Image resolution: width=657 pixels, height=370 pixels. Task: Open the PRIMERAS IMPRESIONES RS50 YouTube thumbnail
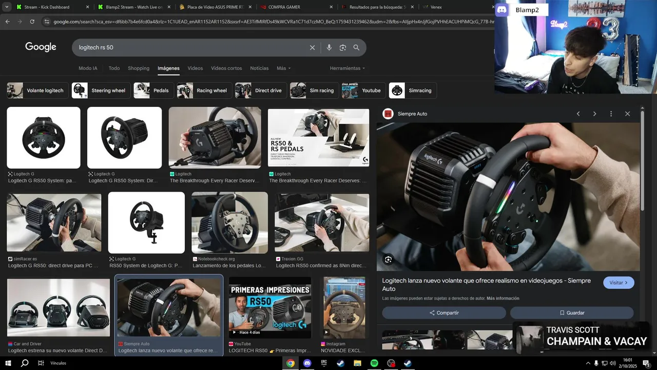click(270, 307)
